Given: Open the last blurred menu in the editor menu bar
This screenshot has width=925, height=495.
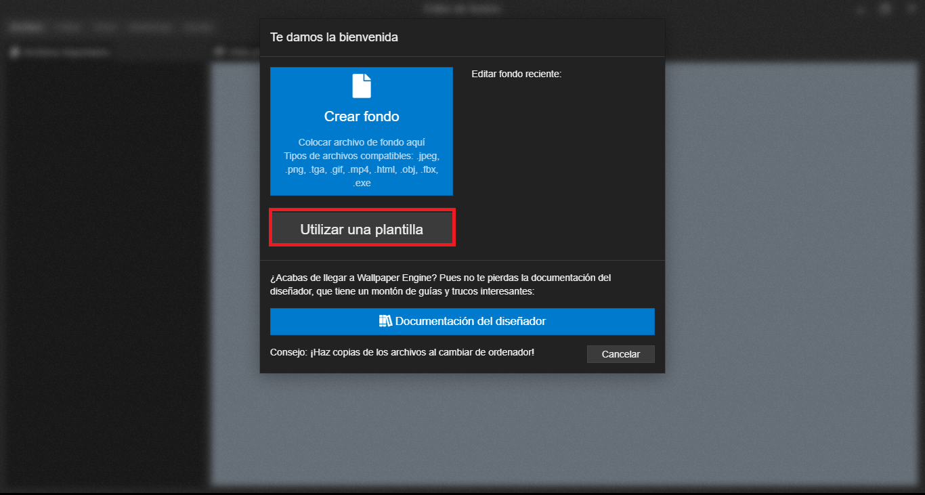Looking at the screenshot, I should pyautogui.click(x=196, y=28).
